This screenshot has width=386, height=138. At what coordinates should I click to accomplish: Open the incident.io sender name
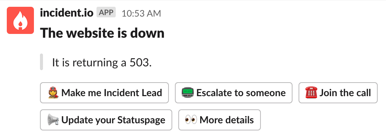pos(67,13)
